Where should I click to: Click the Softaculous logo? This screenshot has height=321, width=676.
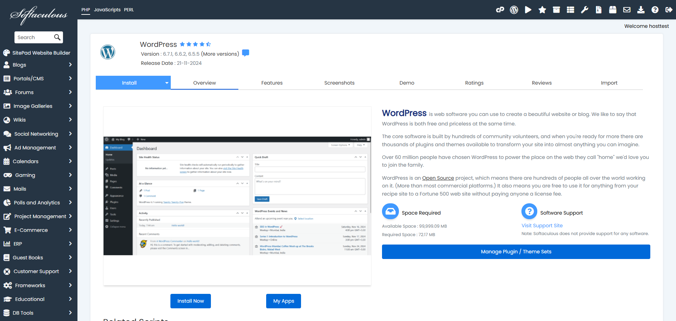pos(39,15)
